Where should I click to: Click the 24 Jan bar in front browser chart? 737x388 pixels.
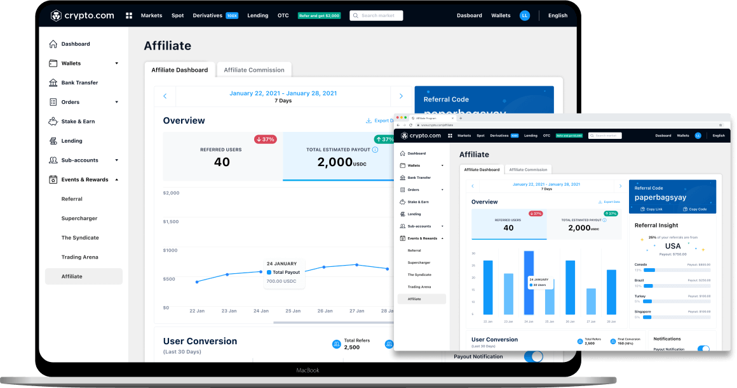pyautogui.click(x=529, y=282)
